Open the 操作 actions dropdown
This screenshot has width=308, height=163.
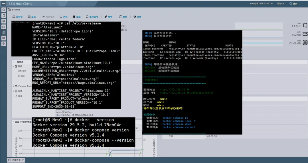pyautogui.click(x=137, y=17)
